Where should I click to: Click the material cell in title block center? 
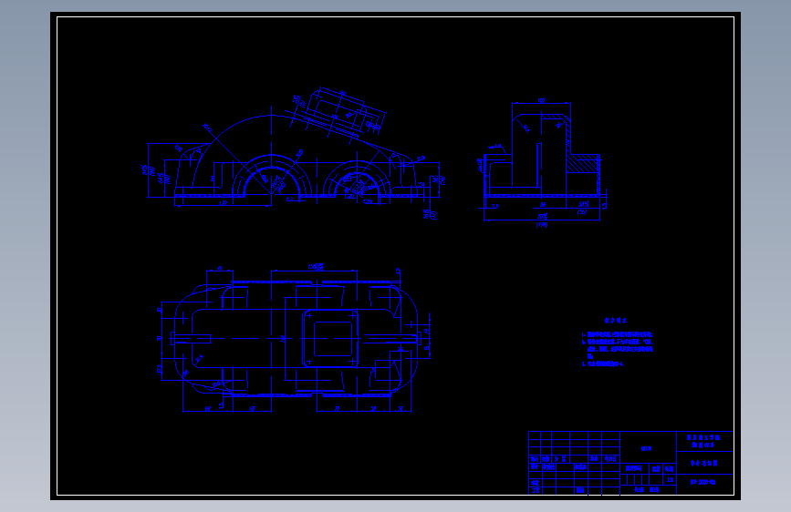tap(647, 448)
